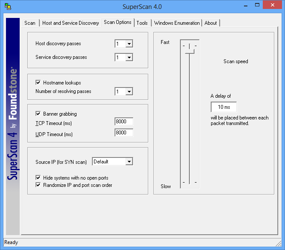Click the Slow label by the slider
The height and width of the screenshot is (250, 285).
point(166,186)
